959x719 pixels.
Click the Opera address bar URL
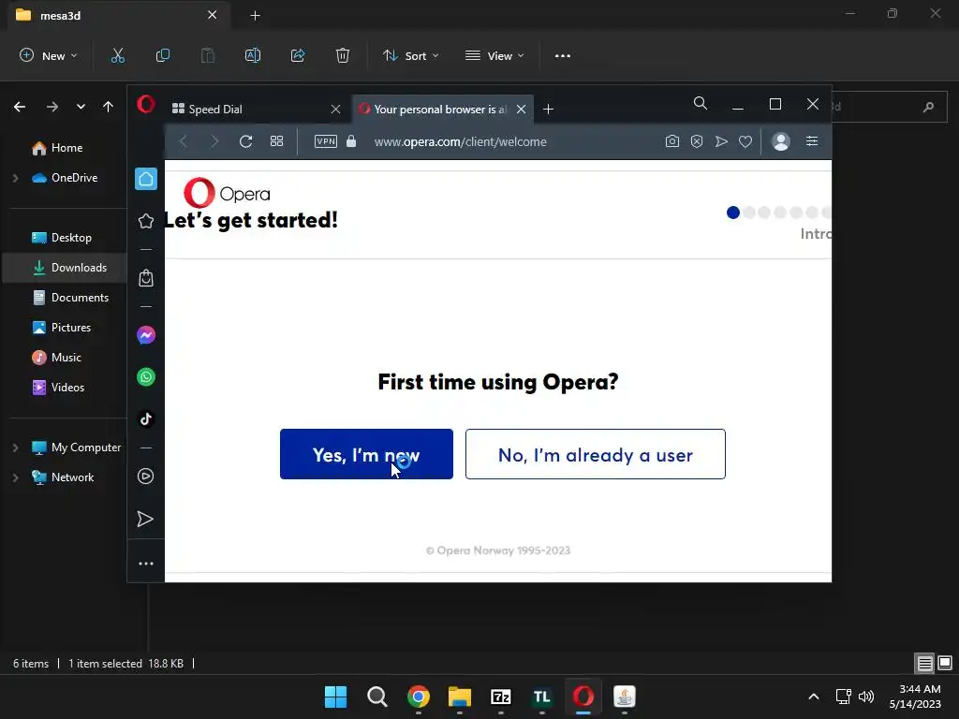coord(461,142)
